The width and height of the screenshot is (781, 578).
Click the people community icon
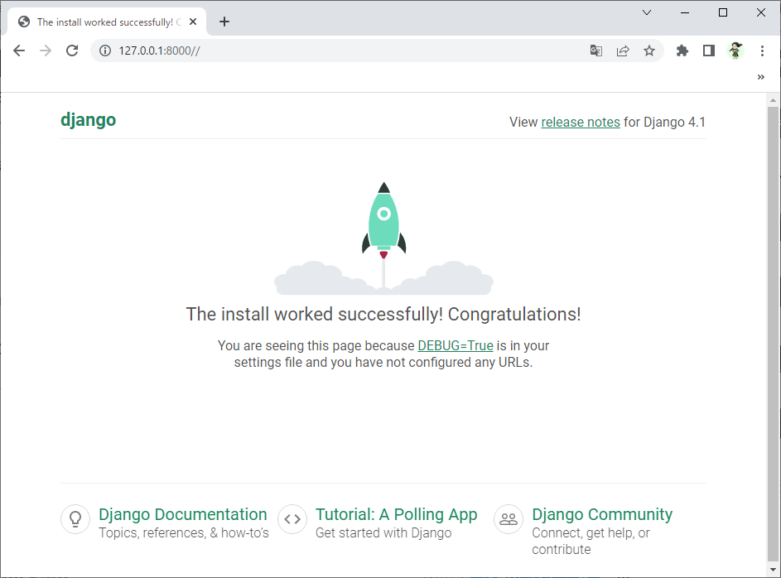pyautogui.click(x=509, y=518)
